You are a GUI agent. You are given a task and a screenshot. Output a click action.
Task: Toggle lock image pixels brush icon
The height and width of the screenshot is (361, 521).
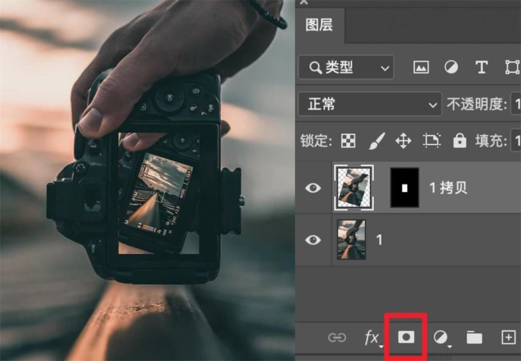point(376,140)
